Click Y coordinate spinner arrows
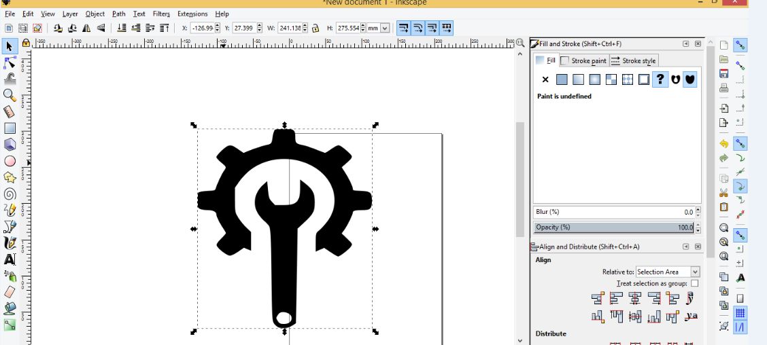 point(260,28)
